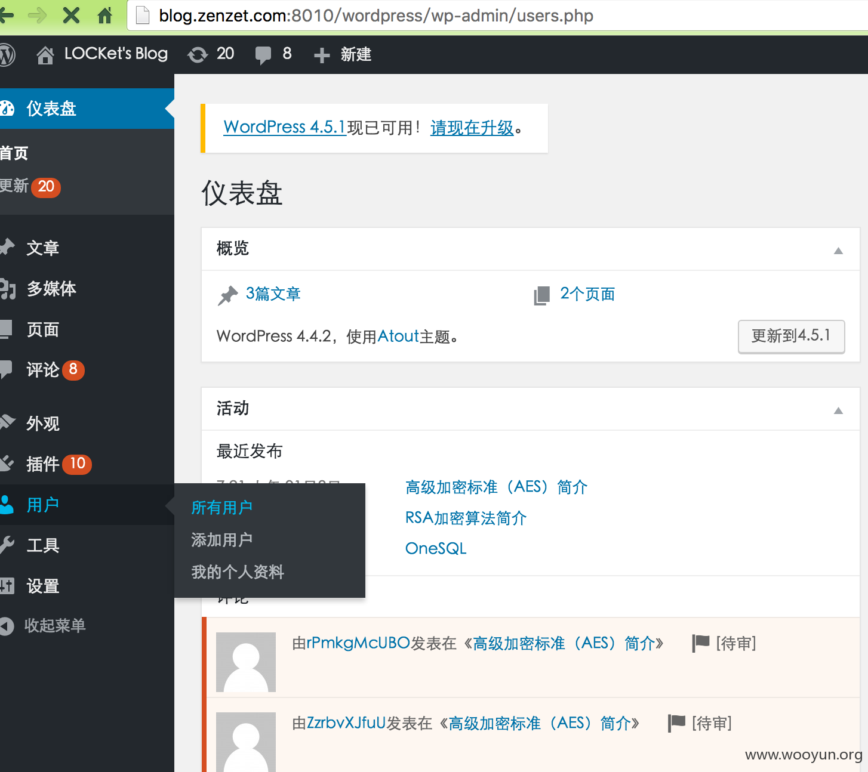Click the house icon beside LOCKet's Blog
The height and width of the screenshot is (772, 868).
(x=45, y=55)
